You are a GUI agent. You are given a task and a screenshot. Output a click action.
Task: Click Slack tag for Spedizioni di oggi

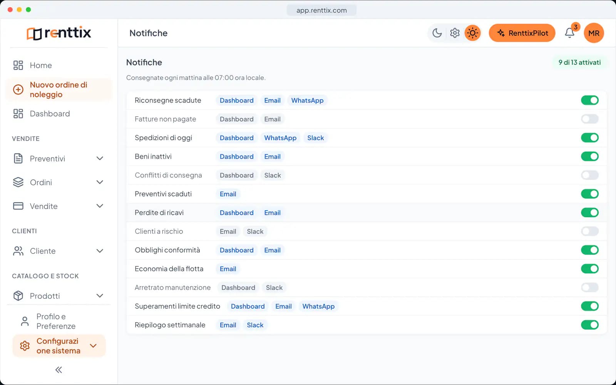315,138
